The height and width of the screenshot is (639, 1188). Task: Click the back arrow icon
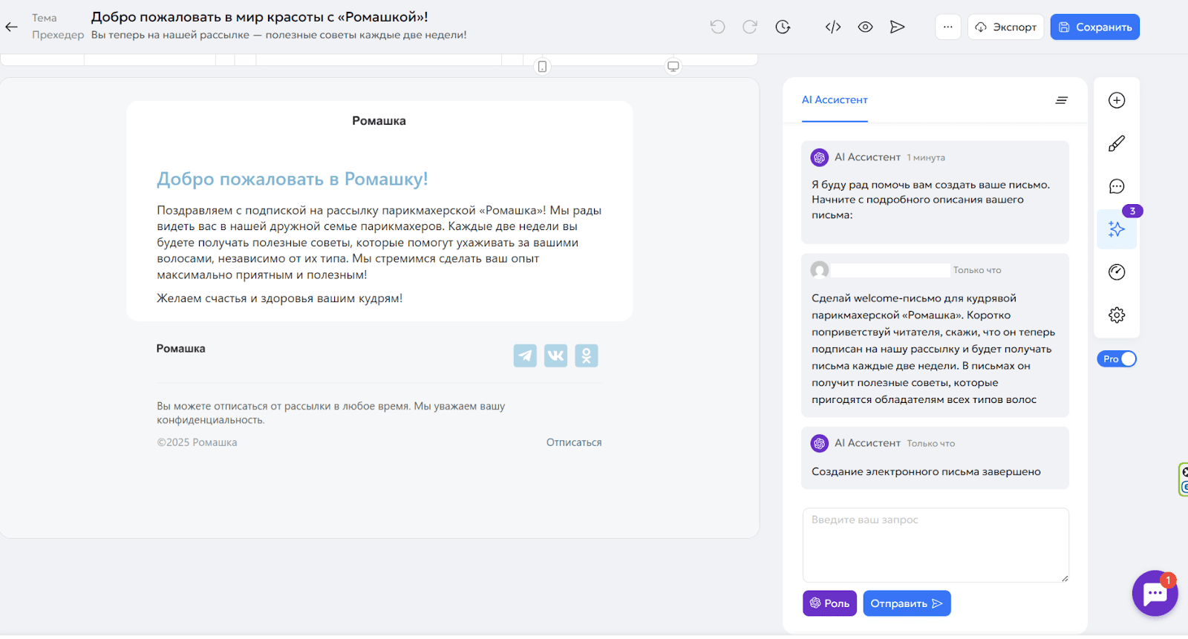(12, 27)
